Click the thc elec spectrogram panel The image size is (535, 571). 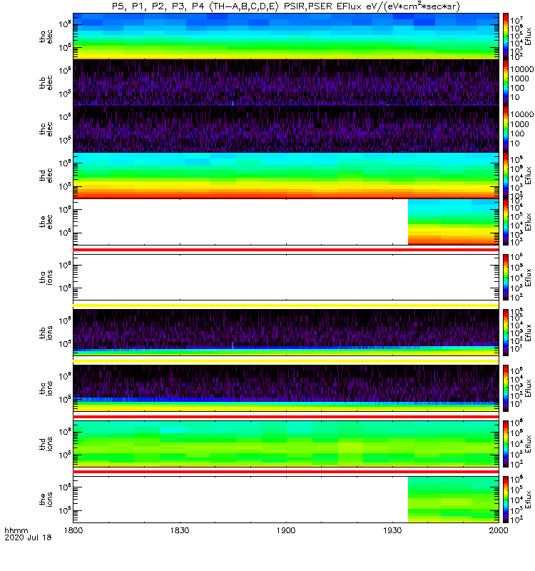[x=286, y=129]
